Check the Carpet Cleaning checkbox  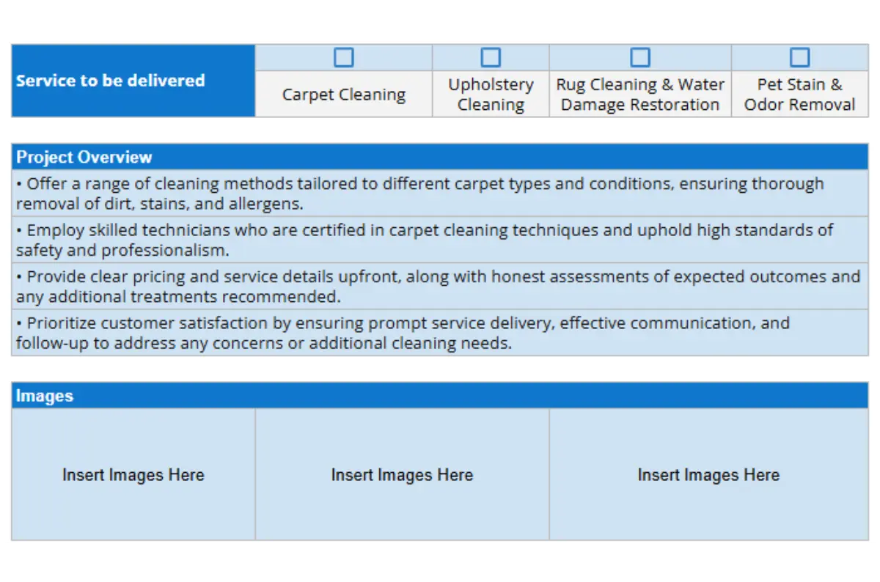[x=343, y=58]
